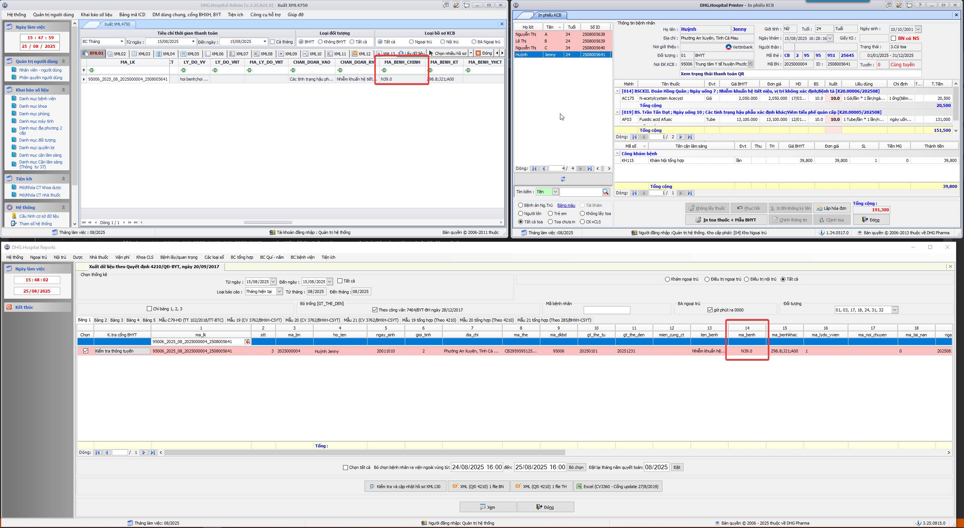Toggle the Chọn tất cả checkbox
The image size is (964, 528).
[345, 467]
